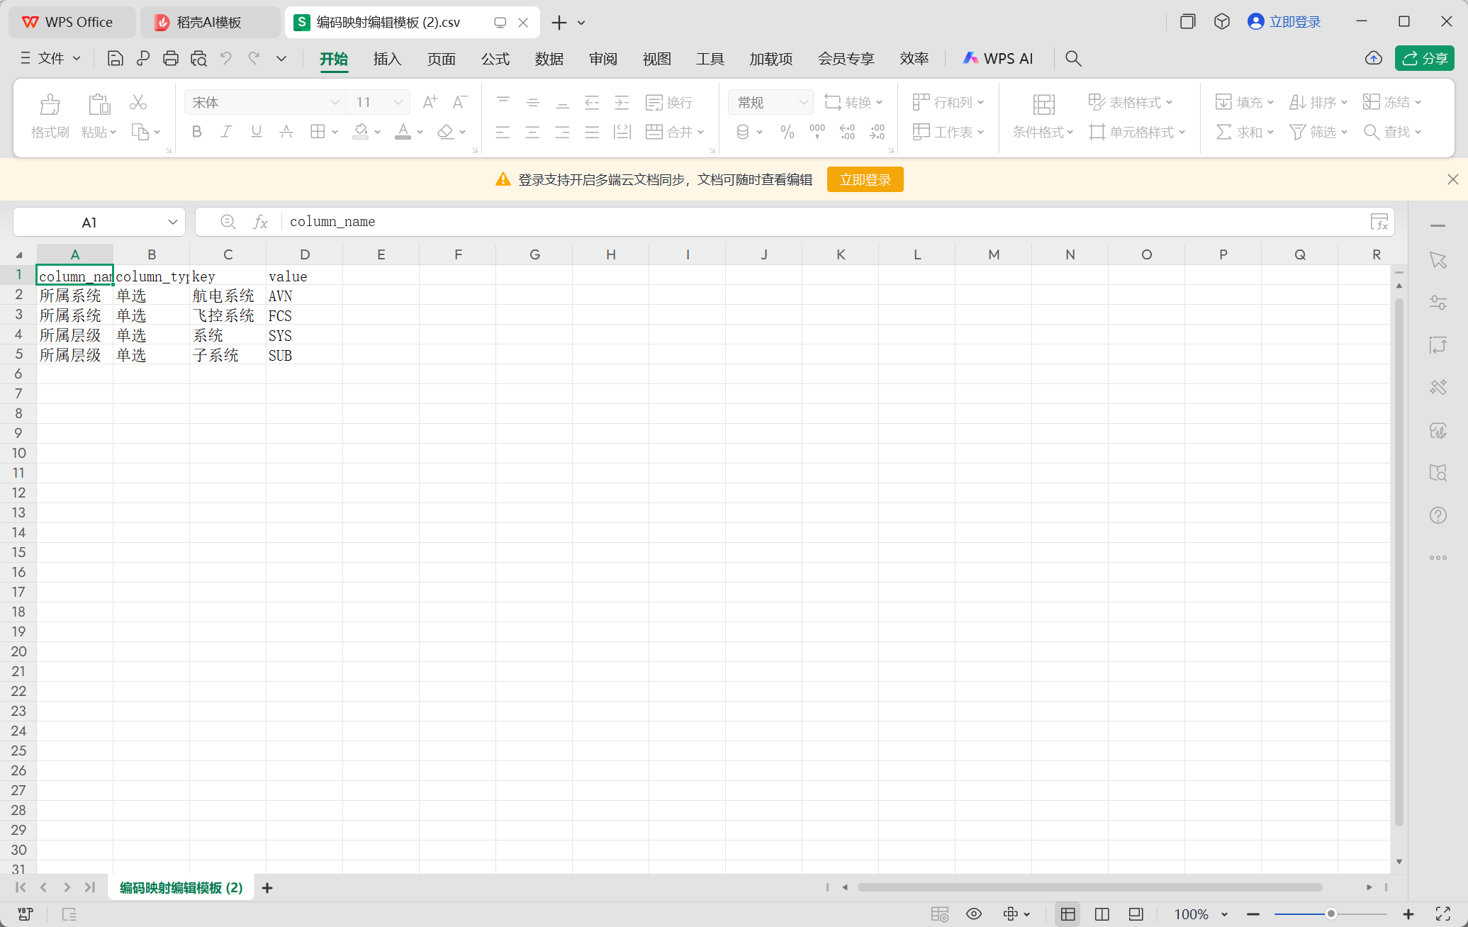Click the orange 立即登录 banner button

pos(865,180)
